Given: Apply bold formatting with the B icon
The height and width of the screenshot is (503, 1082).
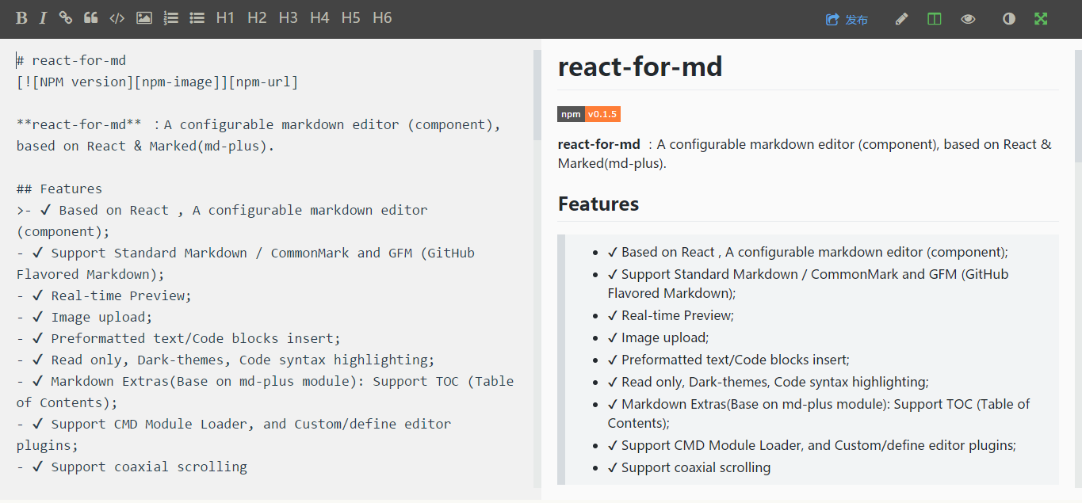Looking at the screenshot, I should [x=21, y=18].
